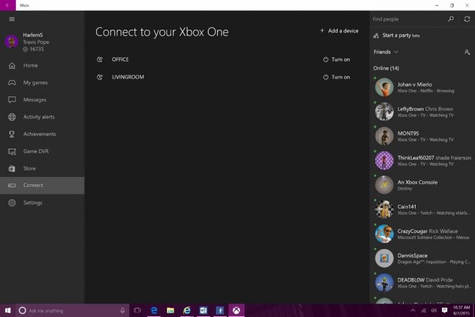
Task: Open Internet Explorer from taskbar
Action: pyautogui.click(x=187, y=310)
